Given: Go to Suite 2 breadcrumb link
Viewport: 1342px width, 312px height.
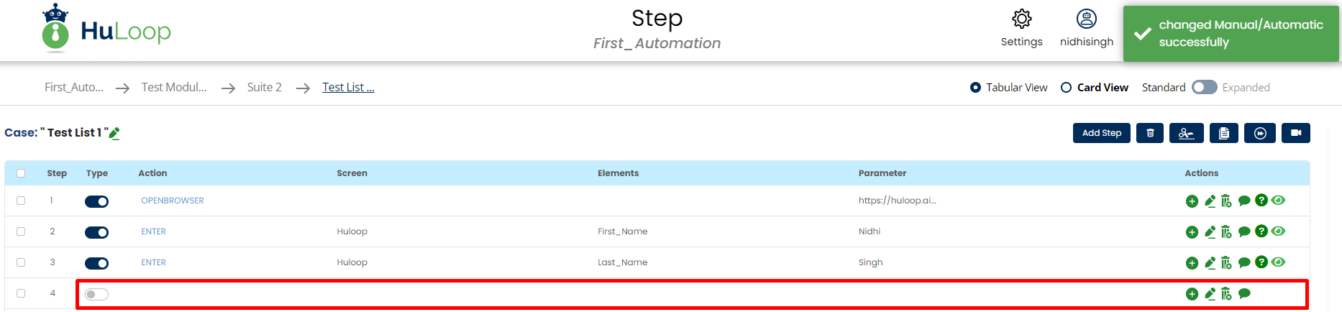Looking at the screenshot, I should pyautogui.click(x=264, y=87).
